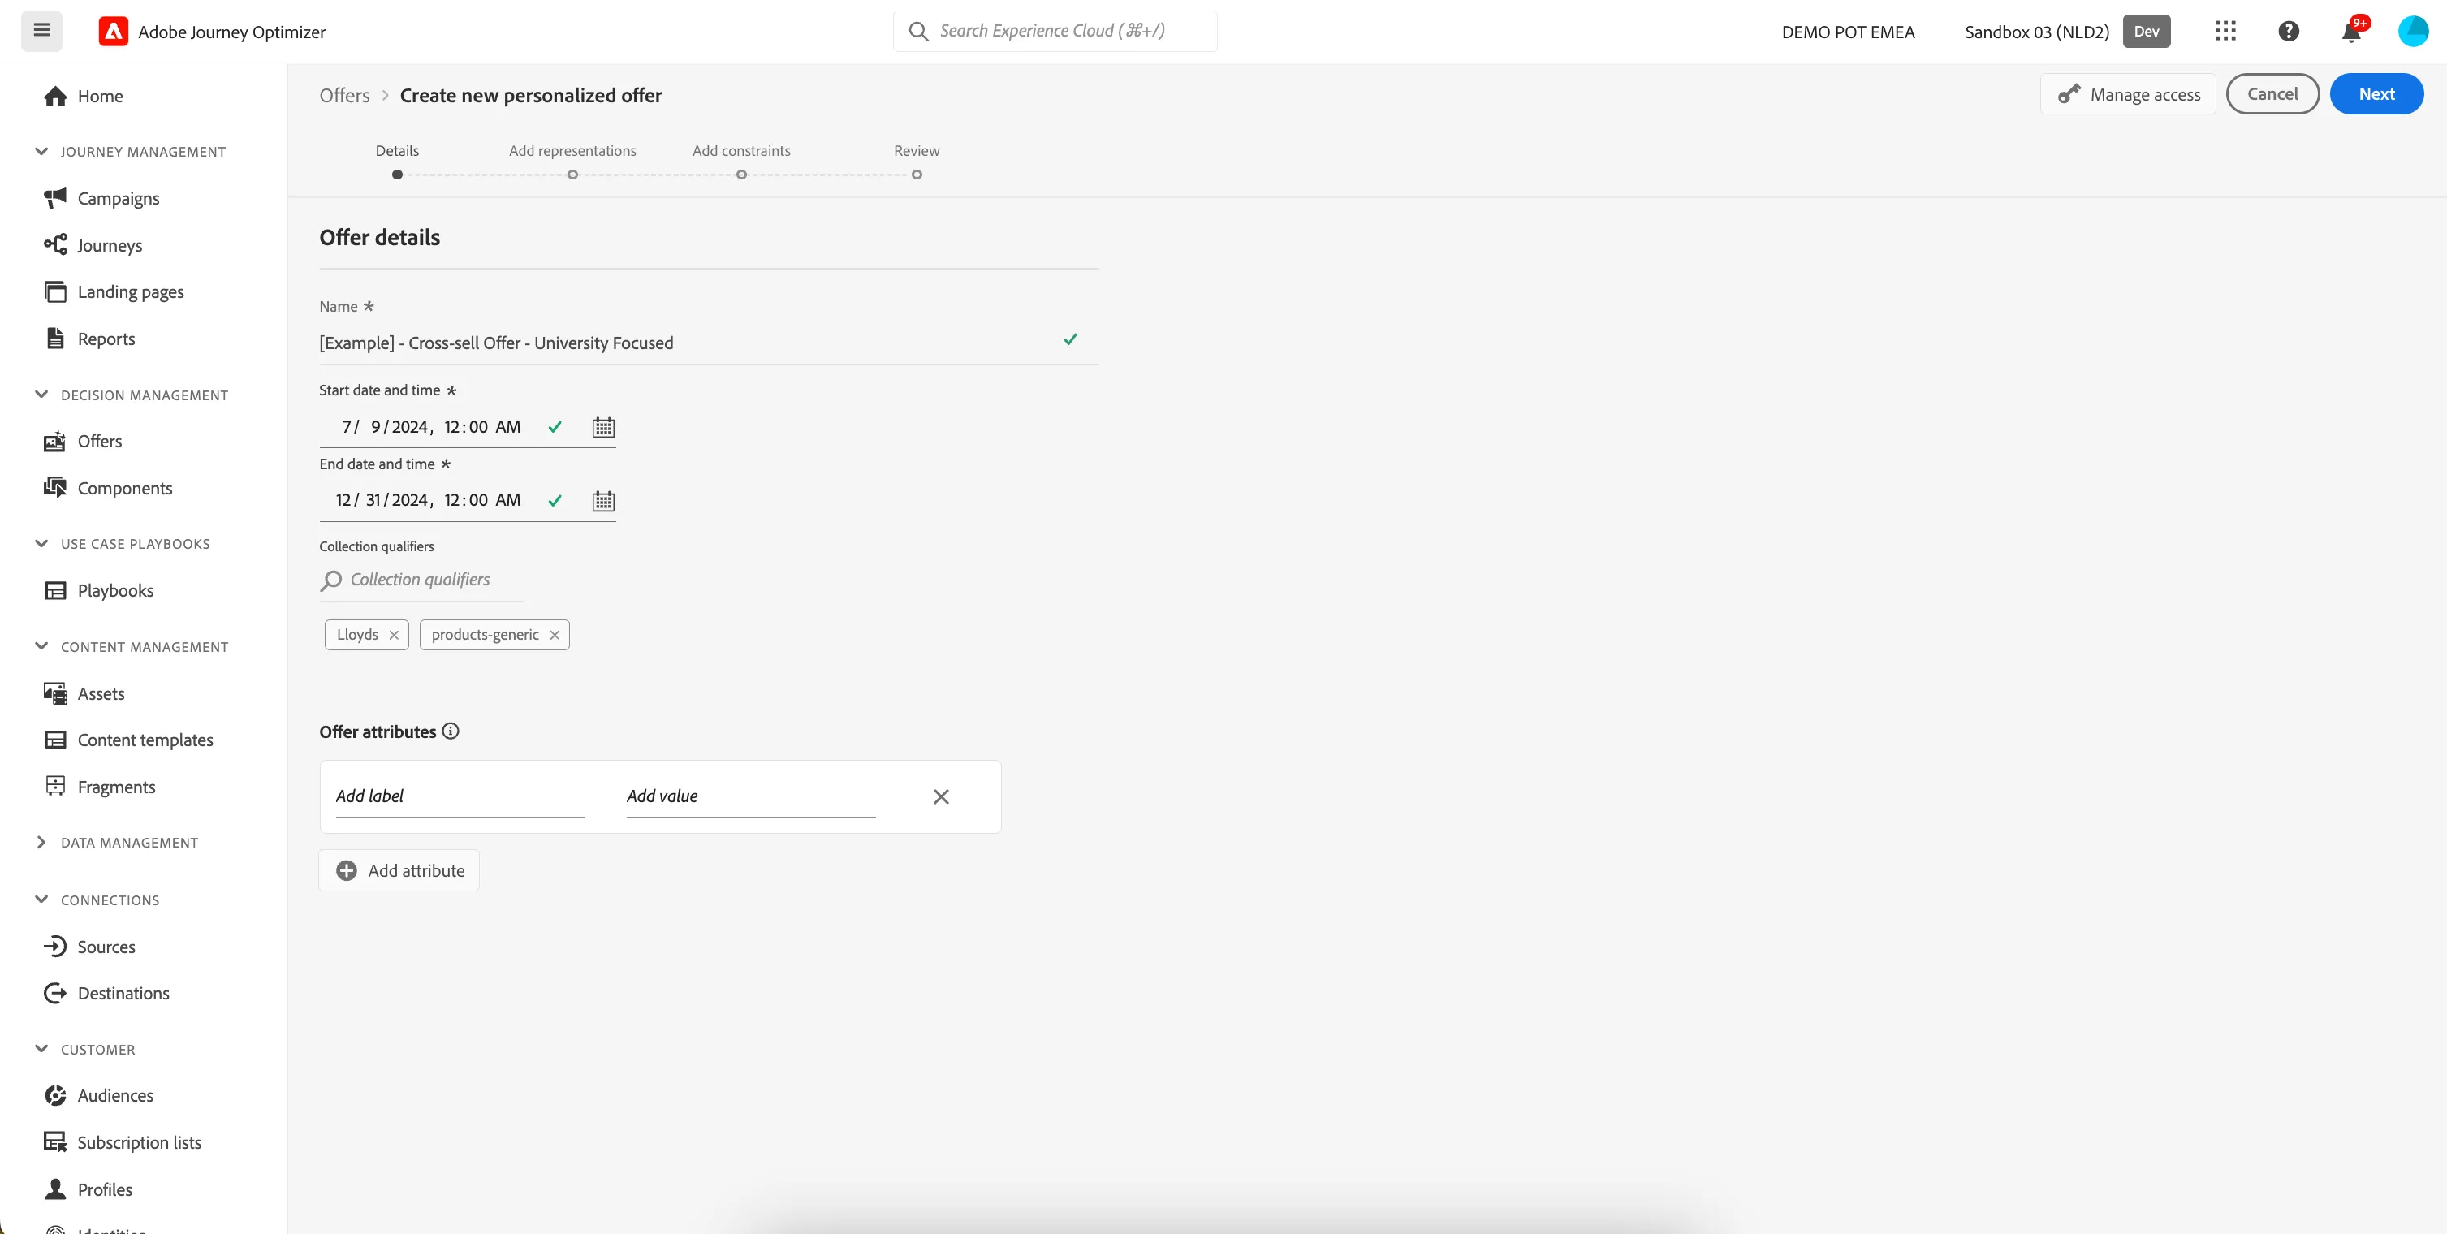
Task: Open the app switcher grid icon
Action: (x=2225, y=32)
